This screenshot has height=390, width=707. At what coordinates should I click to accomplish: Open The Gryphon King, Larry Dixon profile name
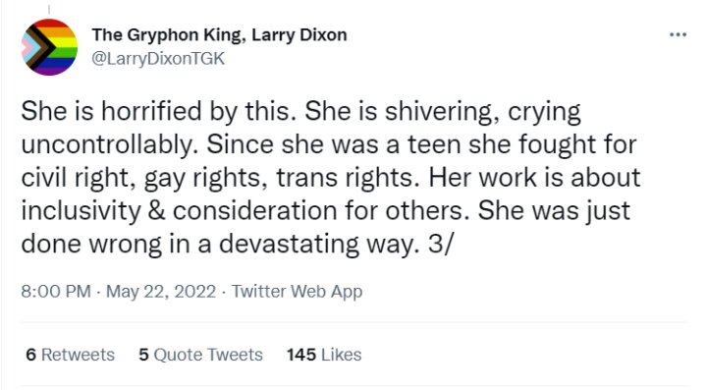click(219, 35)
